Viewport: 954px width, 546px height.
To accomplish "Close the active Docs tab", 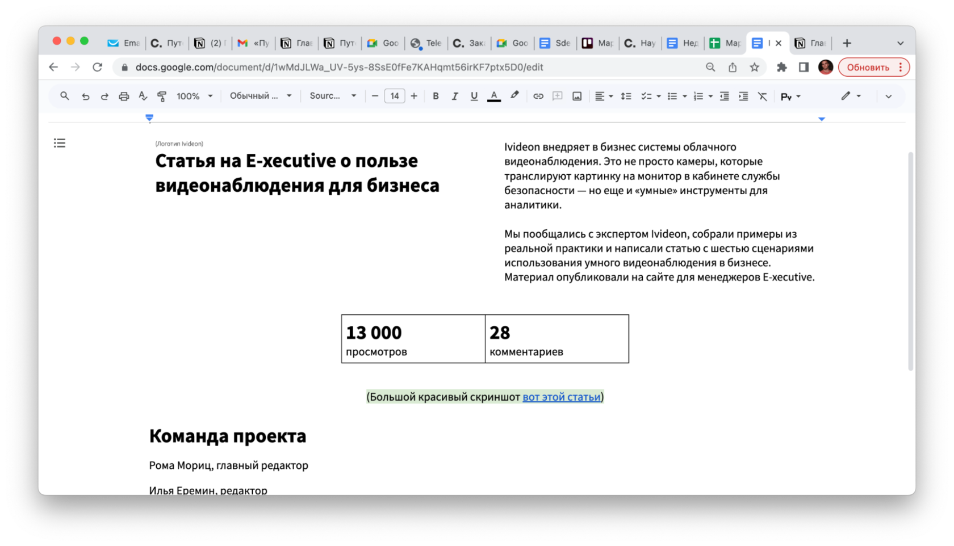I will pos(779,43).
